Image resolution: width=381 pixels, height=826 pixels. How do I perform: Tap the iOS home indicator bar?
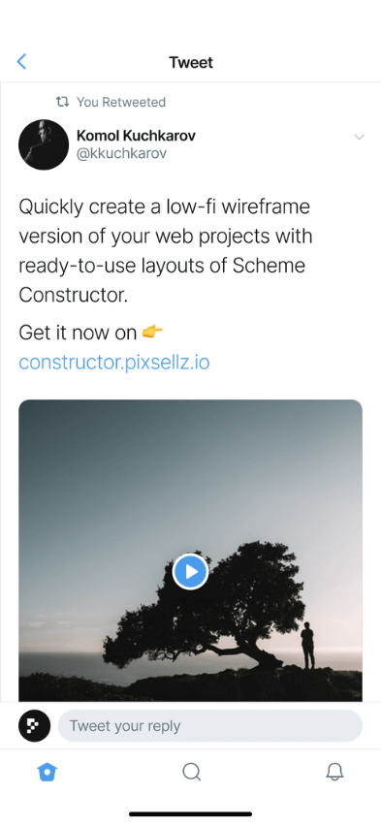click(190, 814)
